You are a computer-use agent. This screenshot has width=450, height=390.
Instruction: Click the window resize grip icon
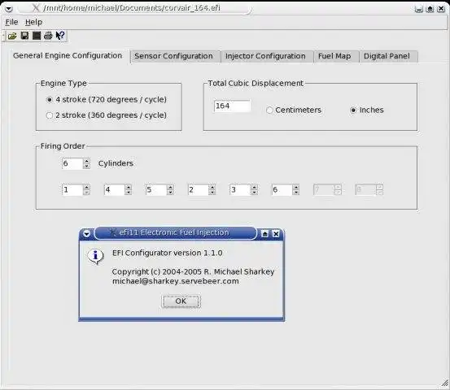[445, 383]
